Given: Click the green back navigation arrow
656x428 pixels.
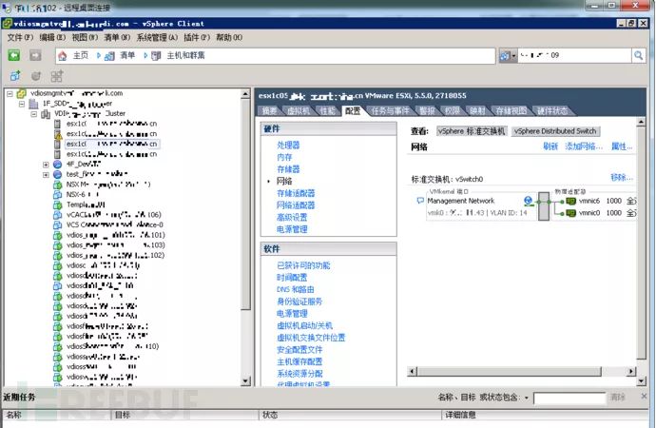Looking at the screenshot, I should [x=14, y=55].
